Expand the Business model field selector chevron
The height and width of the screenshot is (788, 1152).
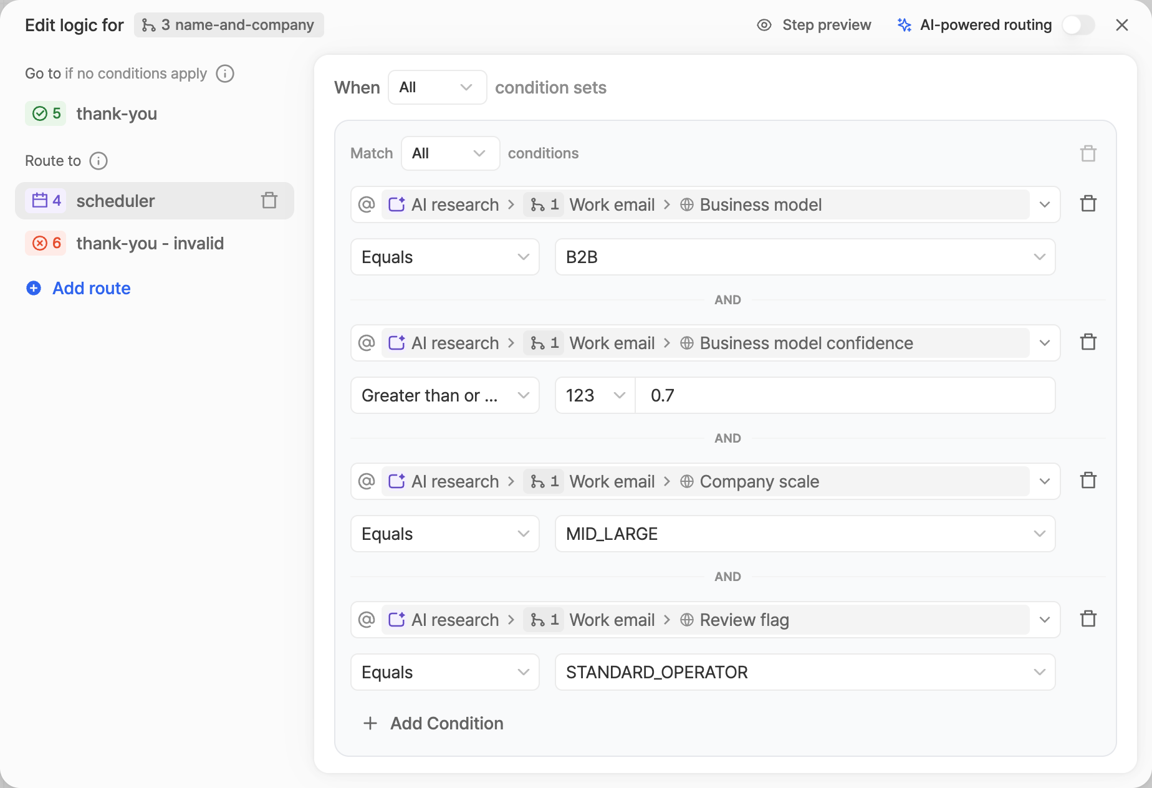[x=1045, y=204]
